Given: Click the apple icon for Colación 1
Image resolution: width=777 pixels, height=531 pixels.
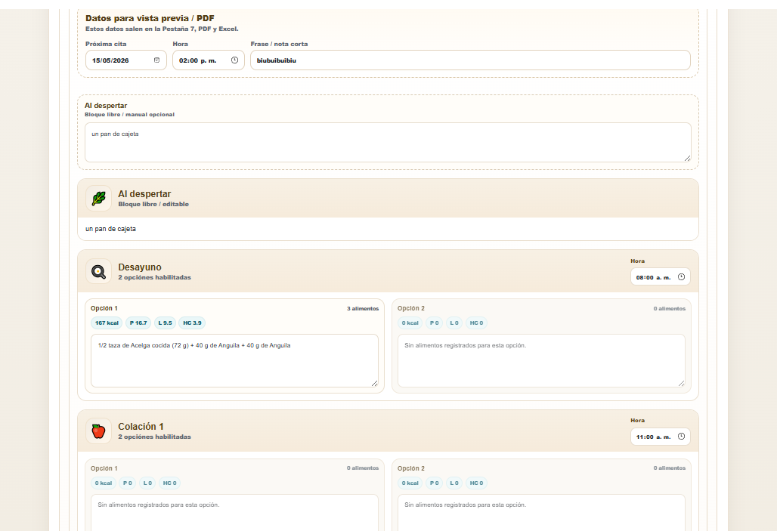Looking at the screenshot, I should point(98,431).
